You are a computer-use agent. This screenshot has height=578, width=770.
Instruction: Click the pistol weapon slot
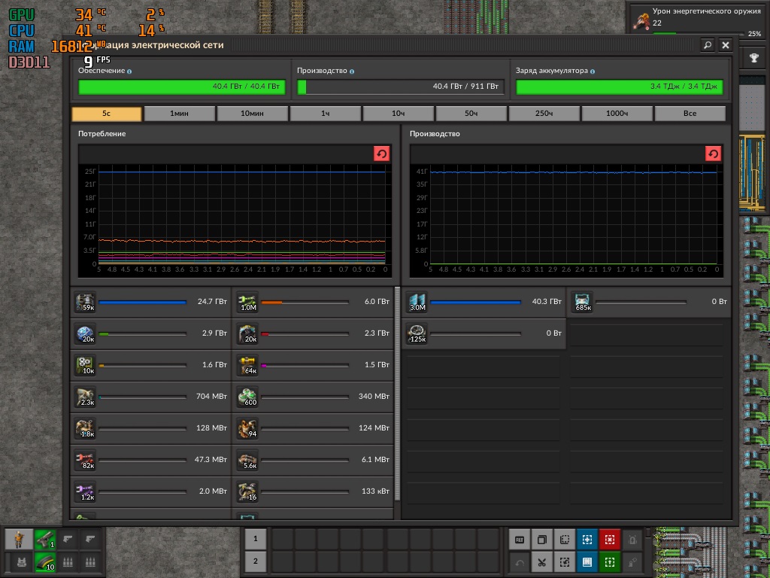coord(45,540)
